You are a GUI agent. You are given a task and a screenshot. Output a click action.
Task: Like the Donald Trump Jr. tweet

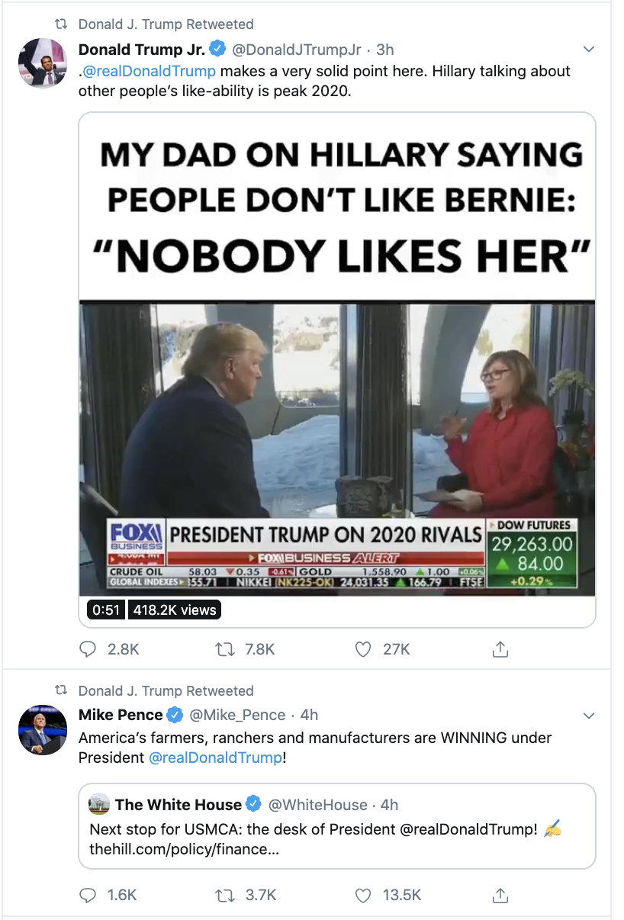[363, 649]
